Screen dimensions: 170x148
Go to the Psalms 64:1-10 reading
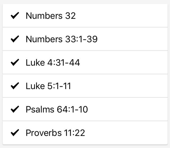coord(57,109)
